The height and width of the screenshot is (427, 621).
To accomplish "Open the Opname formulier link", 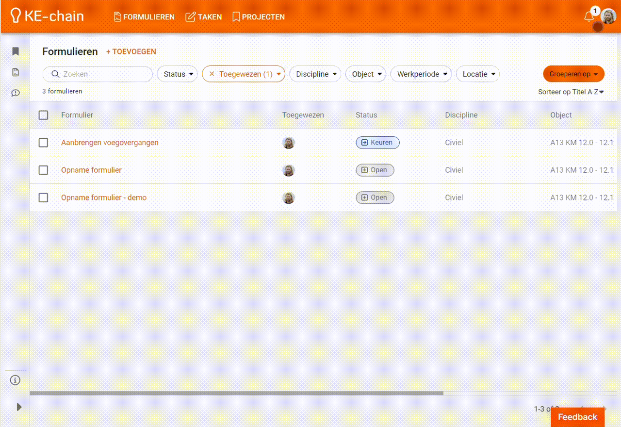I will click(x=91, y=170).
